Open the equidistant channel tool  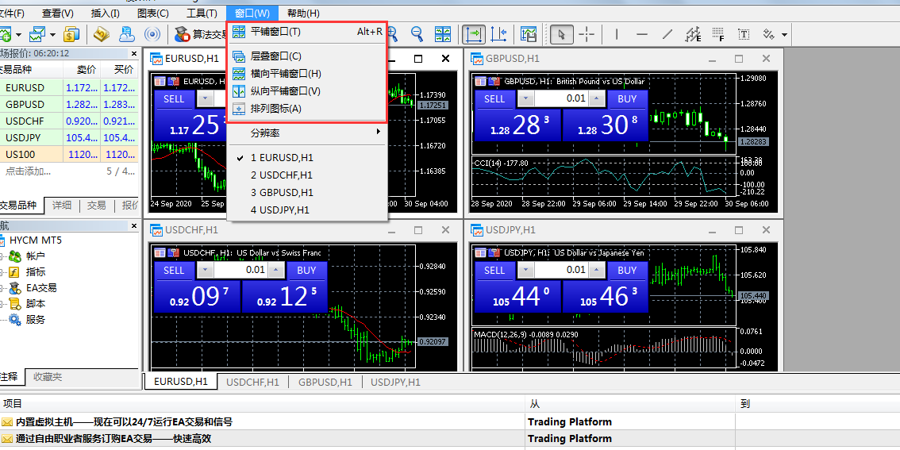(x=693, y=34)
